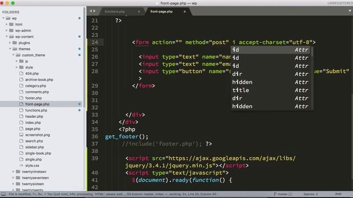The image size is (353, 198).
Task: Open the Spaces: 2 indentation menu
Action: click(x=311, y=194)
